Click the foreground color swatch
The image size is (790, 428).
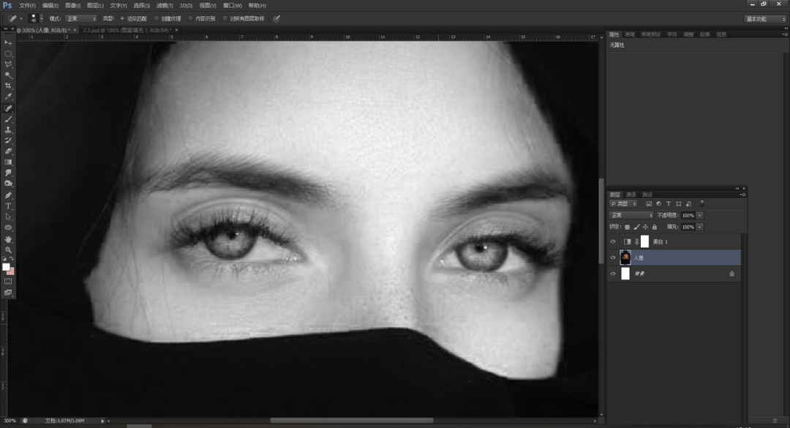point(6,267)
